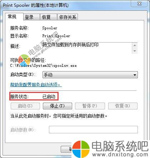The image size is (150, 158).
Task: Click the Print Spooler display name
Action: pyautogui.click(x=56, y=36)
